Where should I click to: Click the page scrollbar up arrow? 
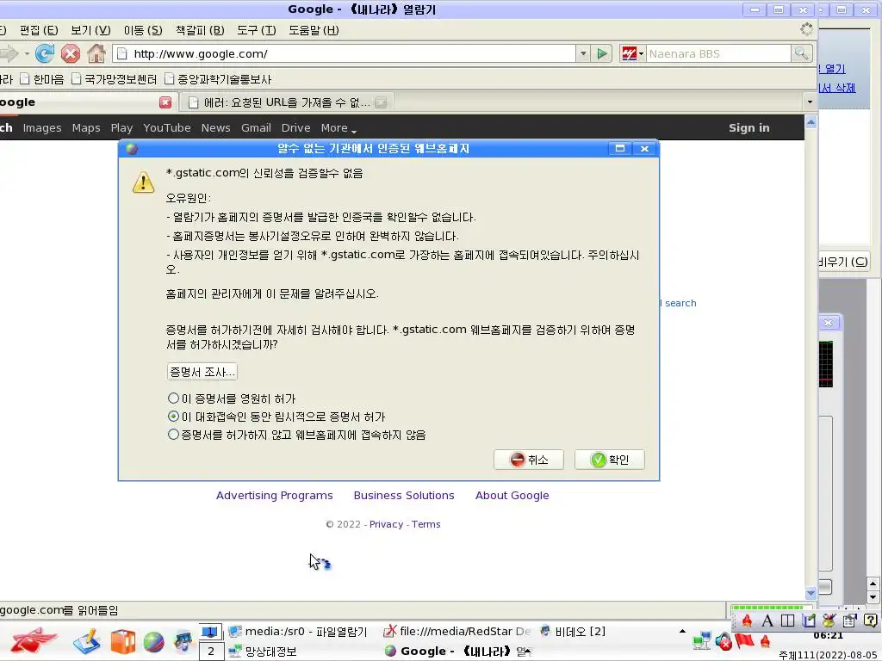(811, 122)
